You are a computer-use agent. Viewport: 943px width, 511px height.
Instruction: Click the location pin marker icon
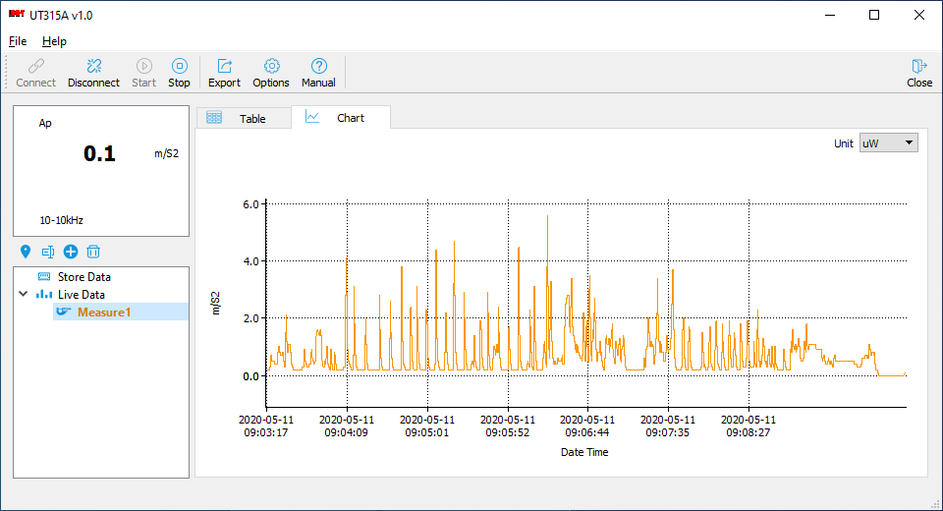click(x=26, y=252)
